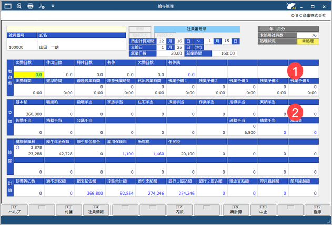Click the 過不足税額 value cell
This screenshot has height=225, width=332.
[x=59, y=190]
